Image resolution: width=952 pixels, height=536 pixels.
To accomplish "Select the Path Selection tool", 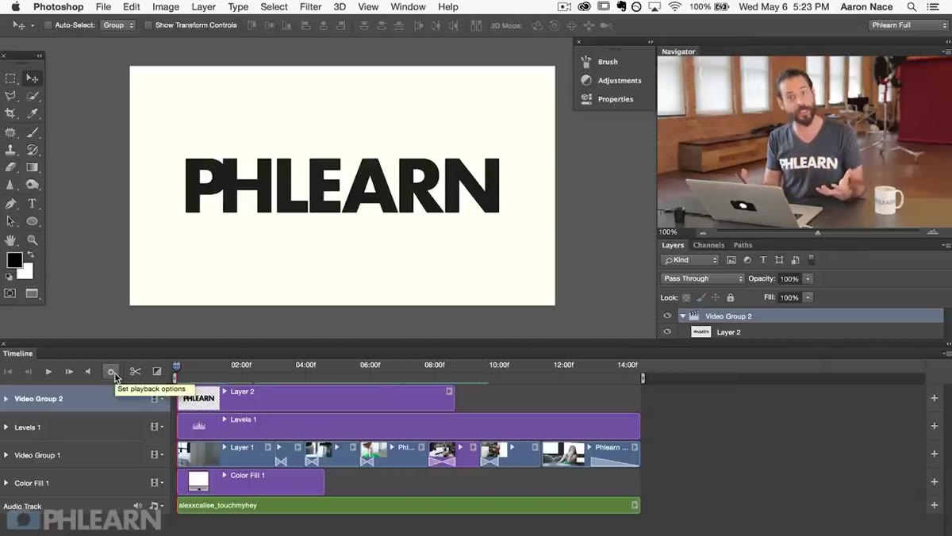I will click(x=10, y=221).
